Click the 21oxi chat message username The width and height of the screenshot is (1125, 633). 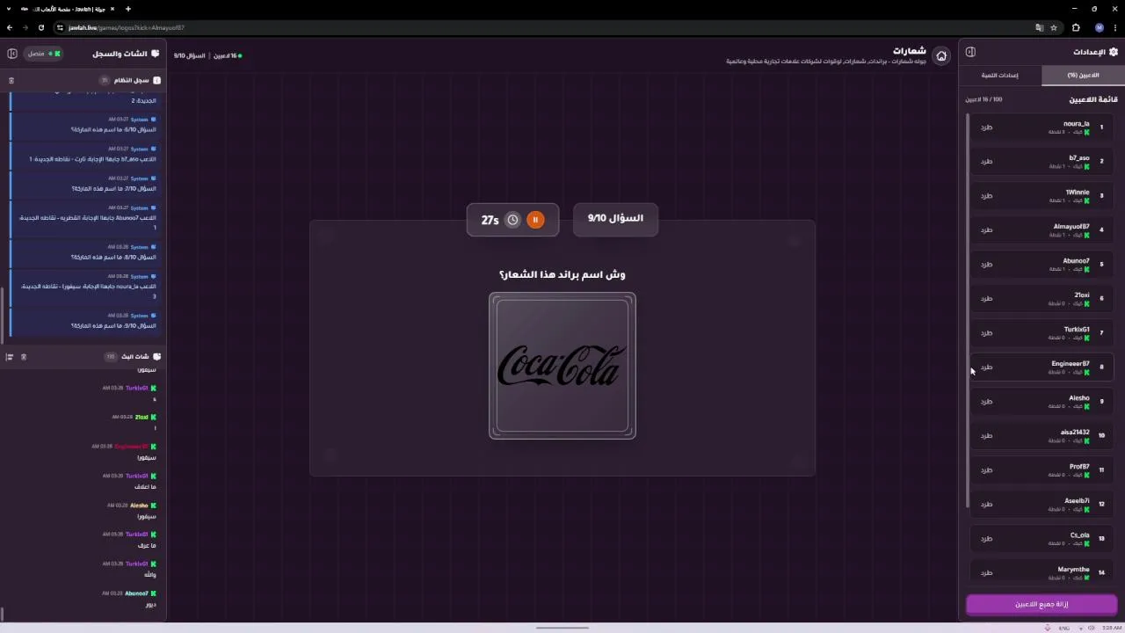[142, 418]
